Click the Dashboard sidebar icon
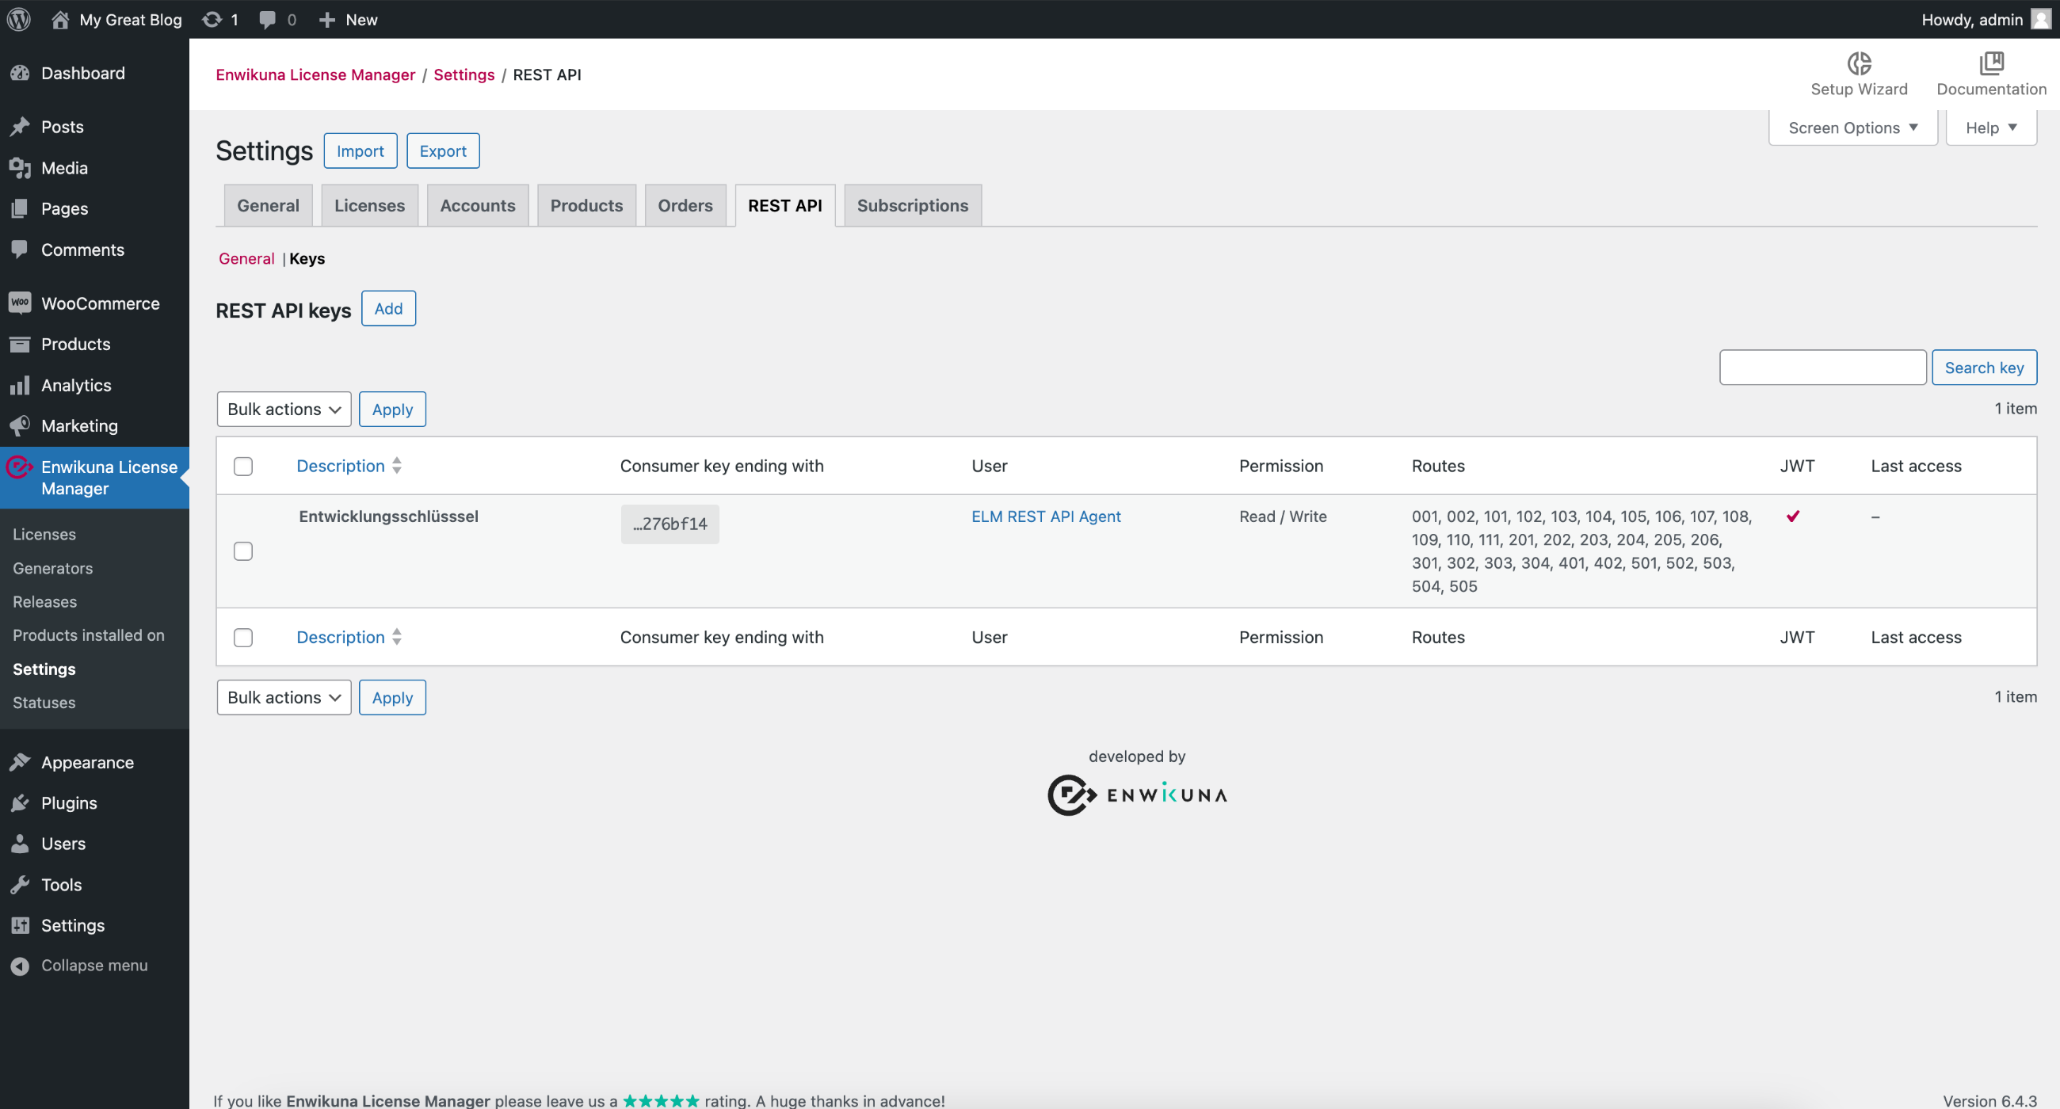 [20, 73]
